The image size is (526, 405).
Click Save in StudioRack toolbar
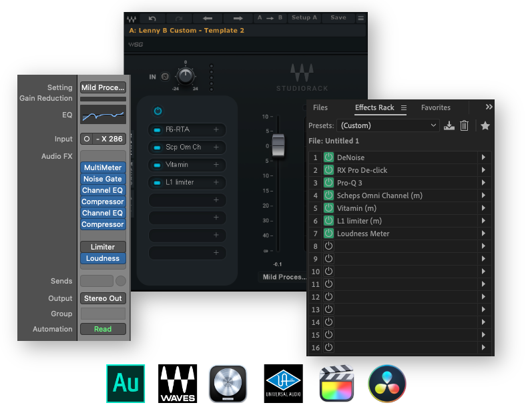[x=338, y=17]
